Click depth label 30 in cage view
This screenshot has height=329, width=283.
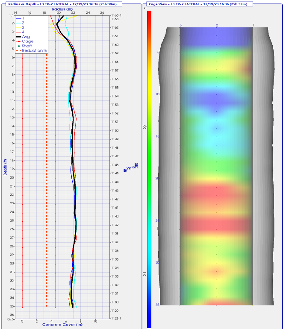point(157,262)
